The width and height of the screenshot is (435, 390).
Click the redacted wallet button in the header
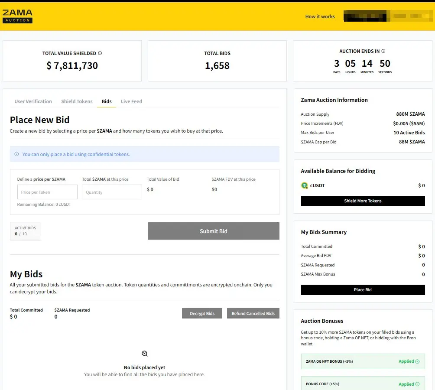click(x=388, y=16)
